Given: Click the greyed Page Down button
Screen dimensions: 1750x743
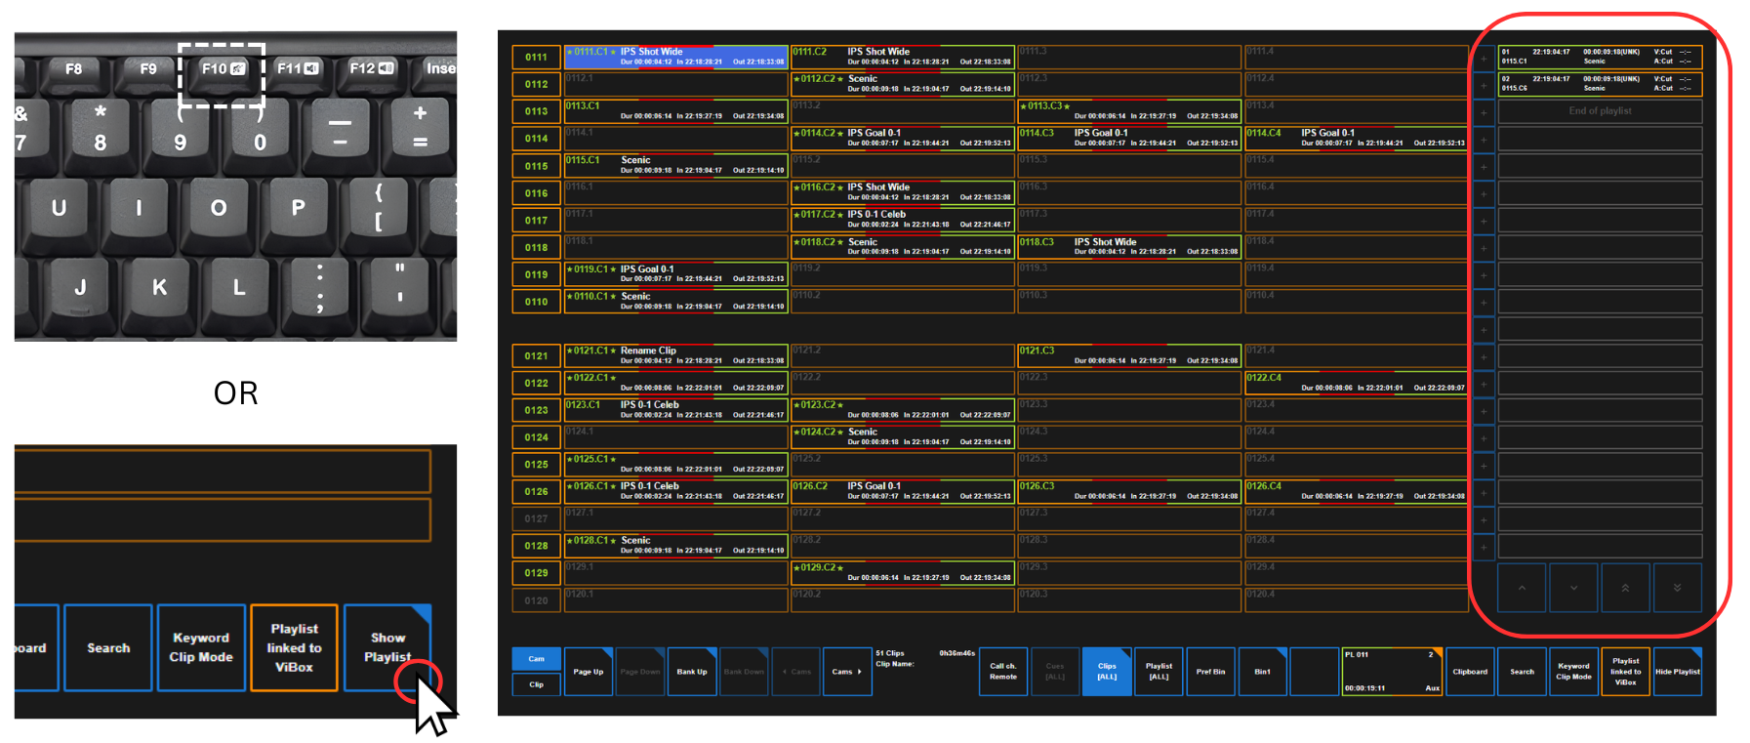Looking at the screenshot, I should pos(640,672).
